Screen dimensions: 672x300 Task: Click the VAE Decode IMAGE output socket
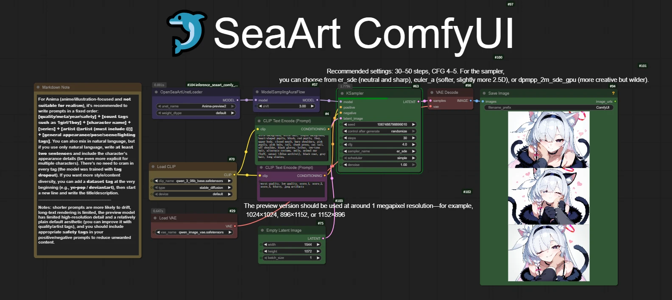click(471, 101)
